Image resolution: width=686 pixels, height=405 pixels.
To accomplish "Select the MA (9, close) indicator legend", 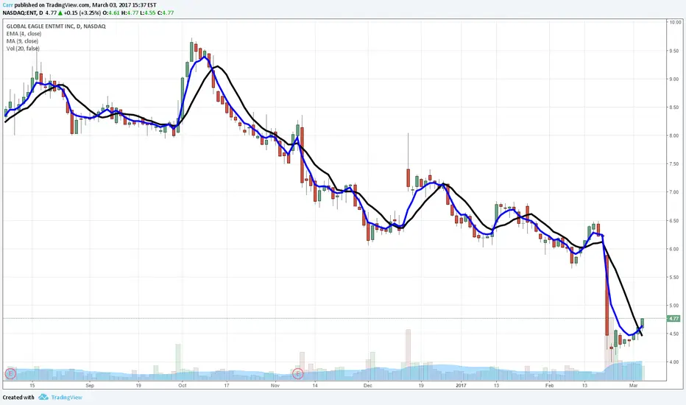I will pyautogui.click(x=22, y=40).
